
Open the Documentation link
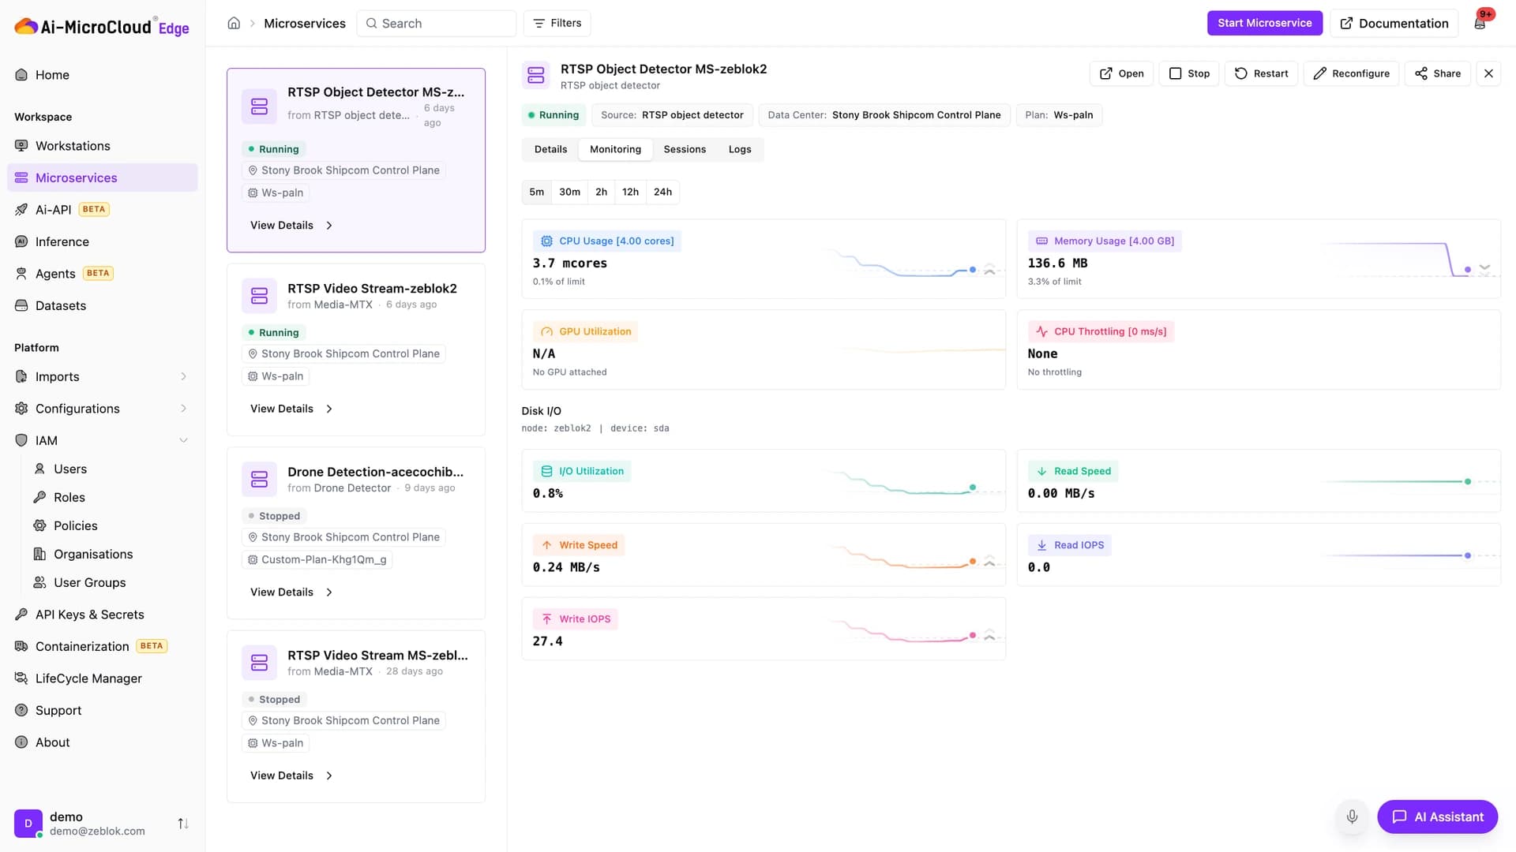pyautogui.click(x=1394, y=23)
